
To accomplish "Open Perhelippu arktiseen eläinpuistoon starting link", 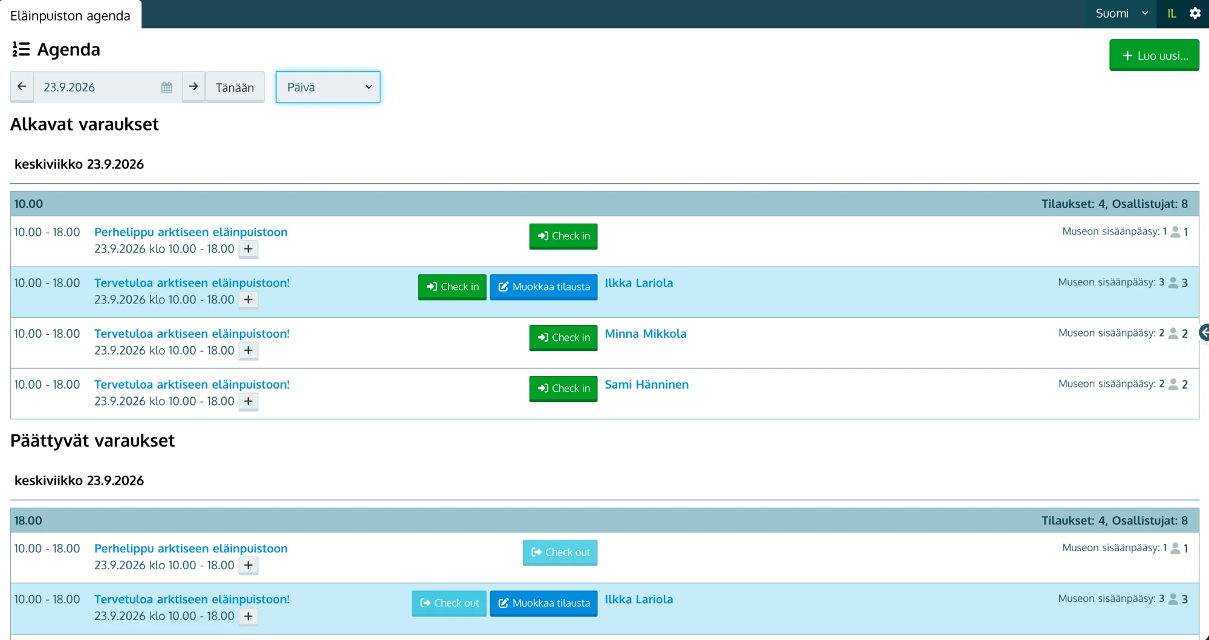I will point(191,232).
